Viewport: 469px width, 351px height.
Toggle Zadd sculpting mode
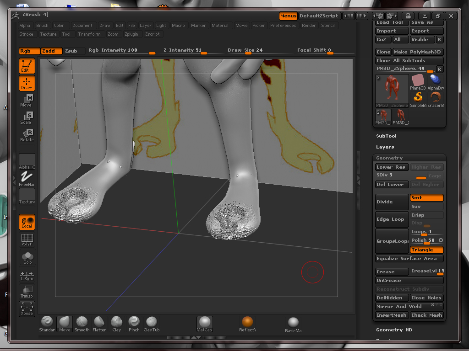coord(51,51)
